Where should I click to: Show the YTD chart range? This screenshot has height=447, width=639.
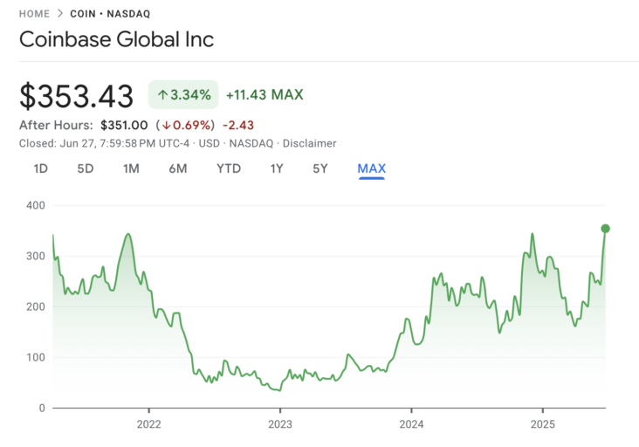coord(229,168)
